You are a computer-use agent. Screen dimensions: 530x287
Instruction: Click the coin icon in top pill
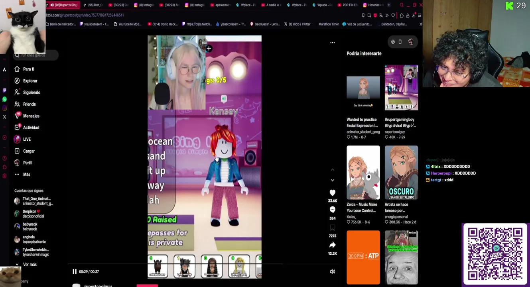[x=393, y=42]
